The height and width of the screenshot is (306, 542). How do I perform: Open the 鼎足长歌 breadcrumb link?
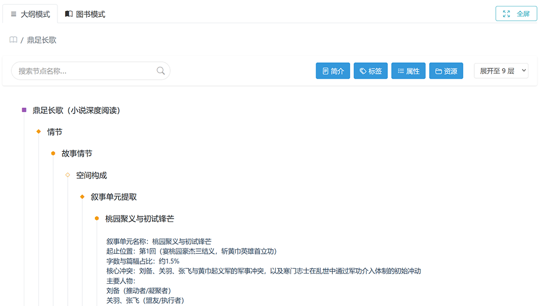tap(42, 40)
